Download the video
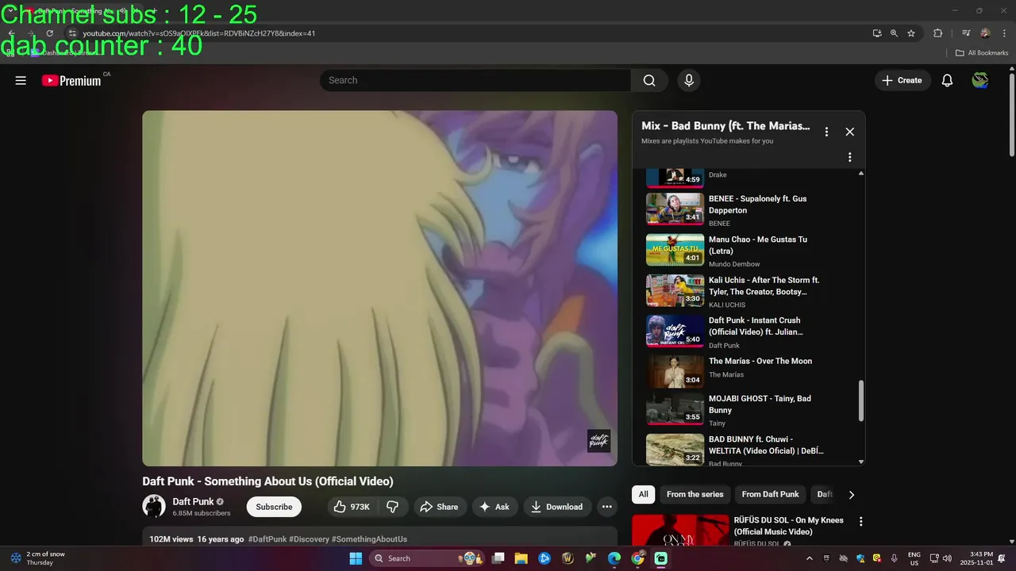Viewport: 1016px width, 571px height. point(557,507)
